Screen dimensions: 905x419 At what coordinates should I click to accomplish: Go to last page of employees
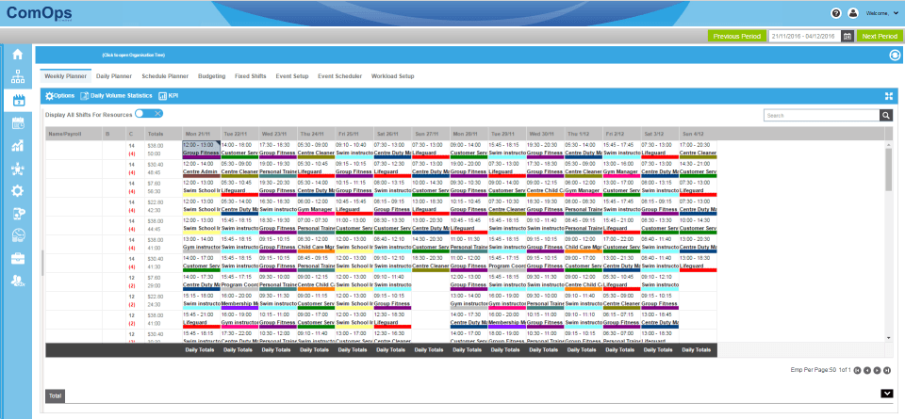pyautogui.click(x=887, y=371)
